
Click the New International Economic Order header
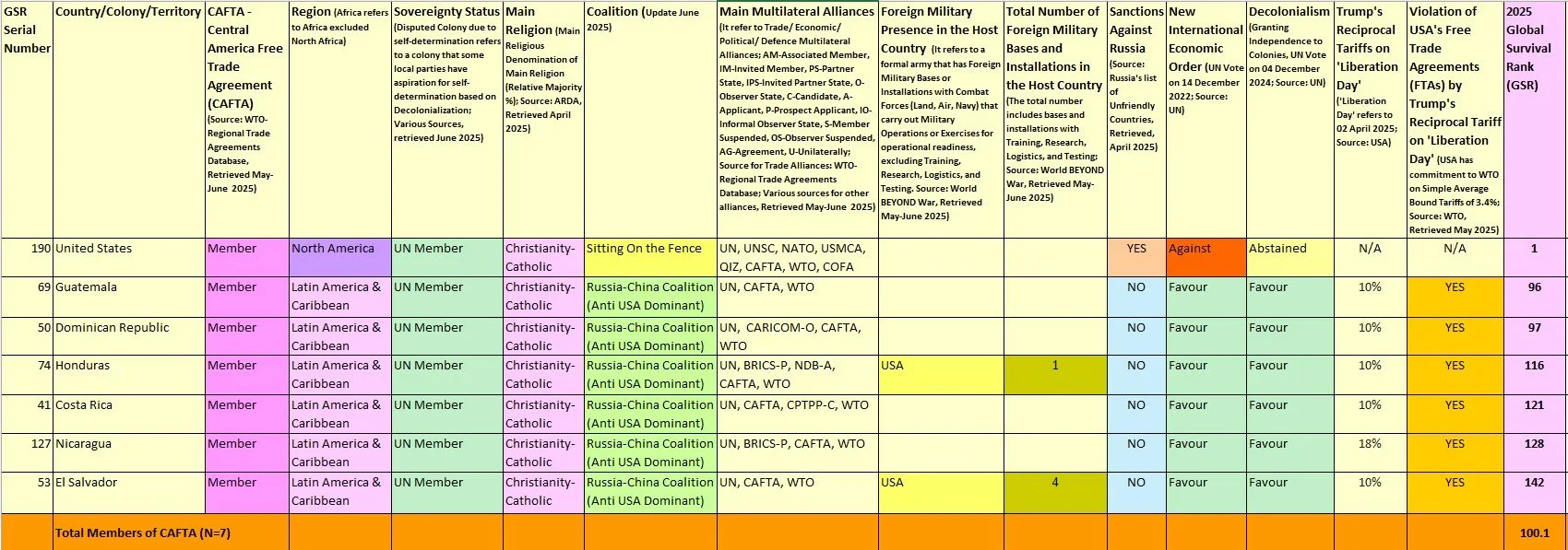[x=1206, y=120]
